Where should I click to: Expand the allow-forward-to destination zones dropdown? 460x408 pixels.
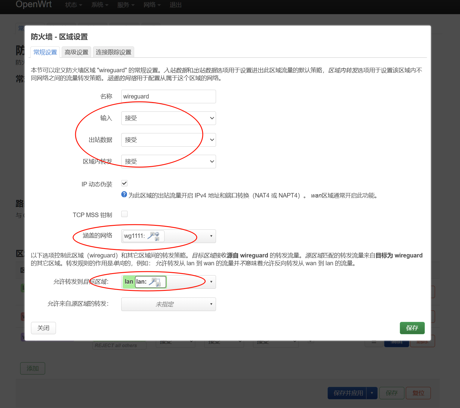coord(211,282)
